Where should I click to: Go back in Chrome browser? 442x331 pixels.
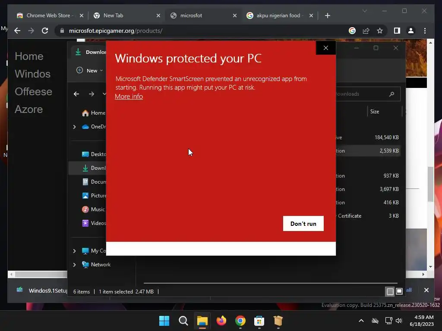17,31
